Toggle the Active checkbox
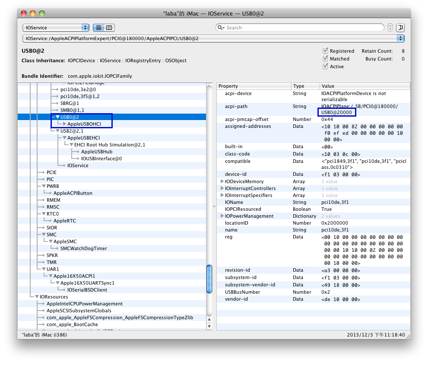Screen dimensions: 428x365 pyautogui.click(x=325, y=67)
